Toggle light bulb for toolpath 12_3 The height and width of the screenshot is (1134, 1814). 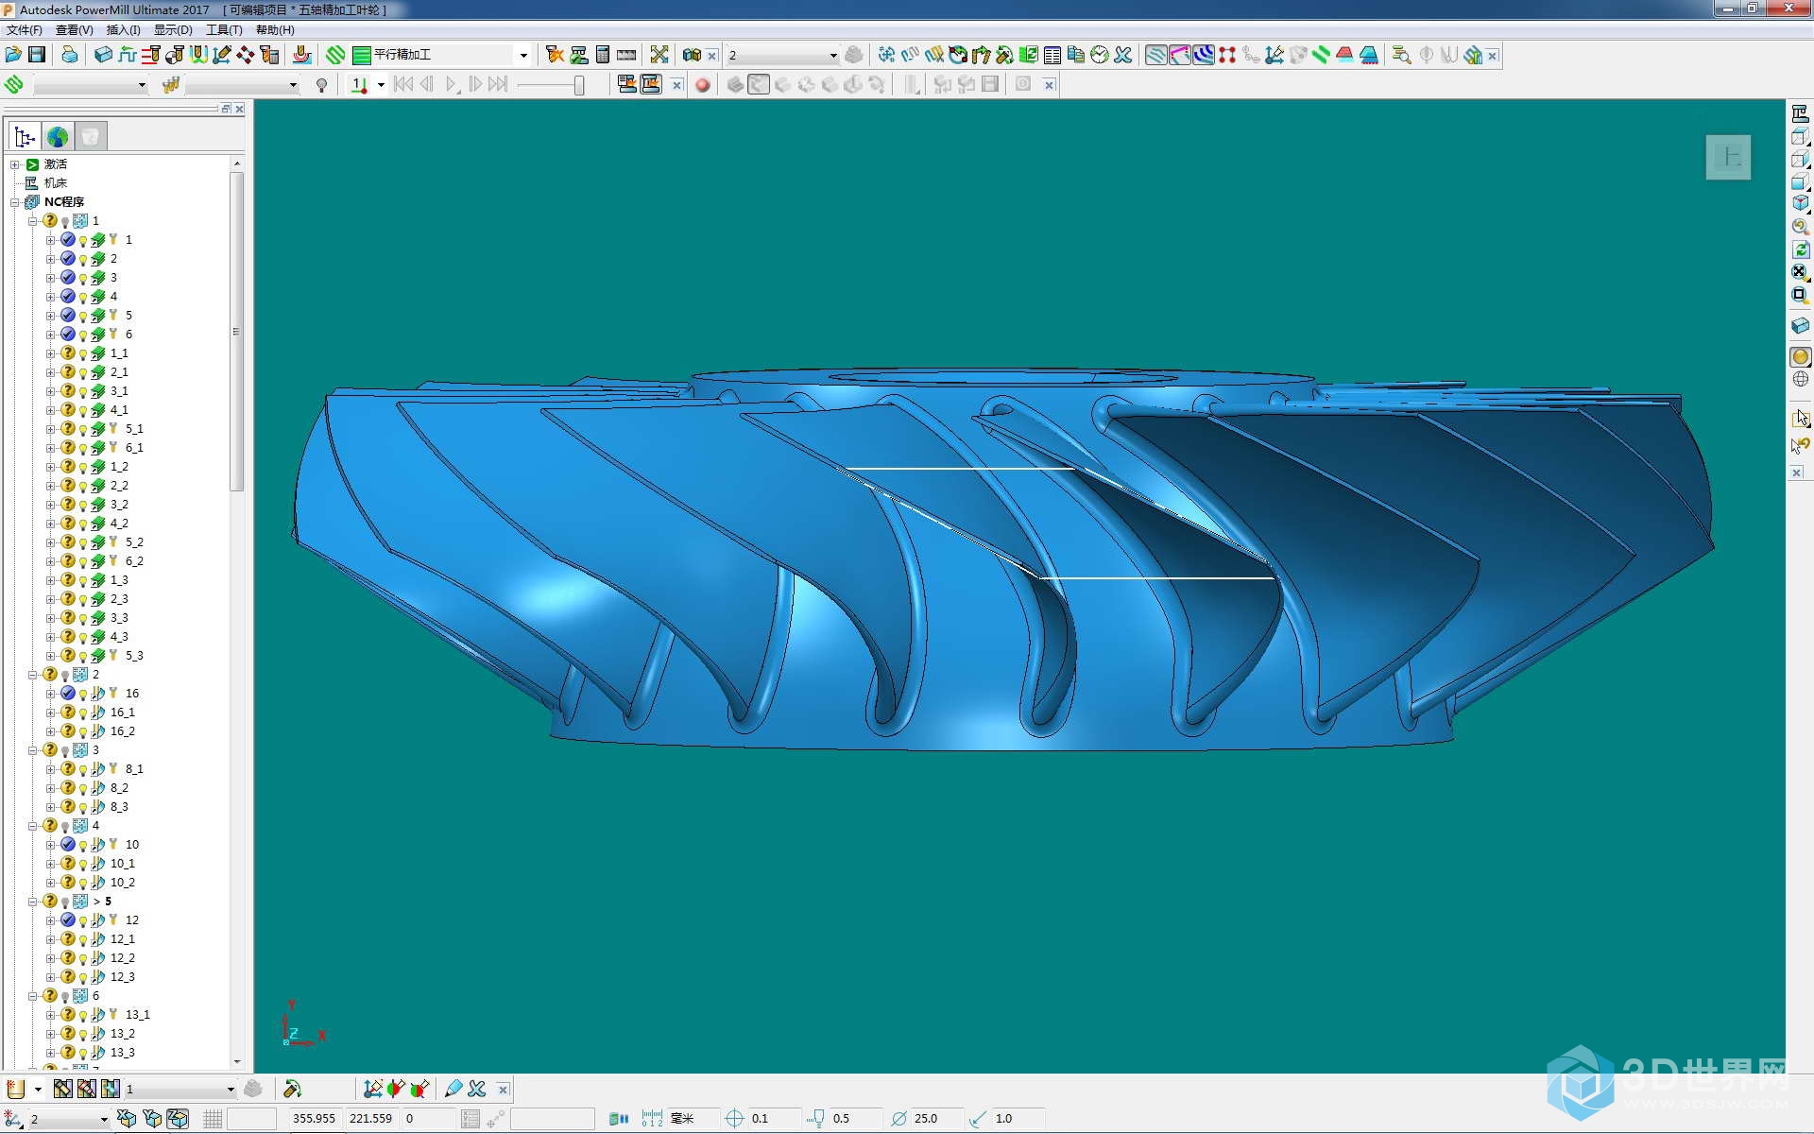click(83, 978)
